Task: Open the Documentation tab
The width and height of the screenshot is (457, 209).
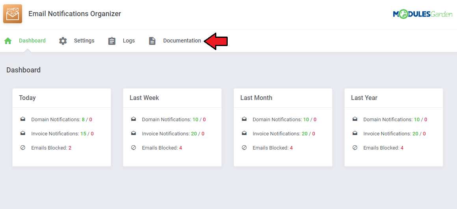Action: pos(182,41)
